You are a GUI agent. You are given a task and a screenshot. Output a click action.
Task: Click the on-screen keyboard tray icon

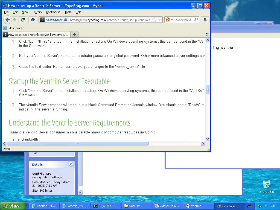(x=249, y=206)
